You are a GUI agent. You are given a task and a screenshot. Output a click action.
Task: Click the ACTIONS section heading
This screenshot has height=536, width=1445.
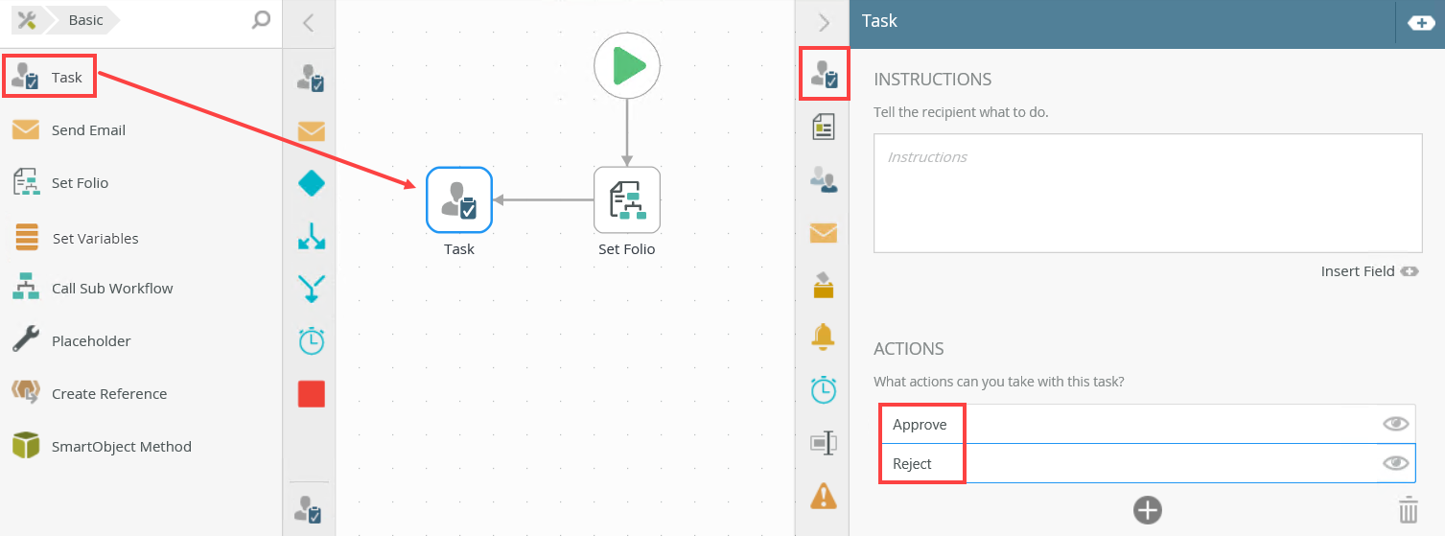(x=909, y=349)
